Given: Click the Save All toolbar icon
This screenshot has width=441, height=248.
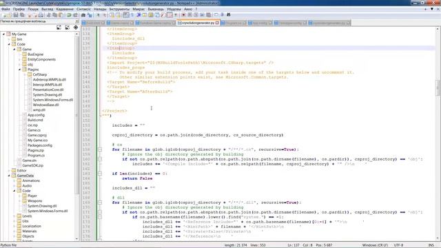Looking at the screenshot, I should tap(22, 14).
